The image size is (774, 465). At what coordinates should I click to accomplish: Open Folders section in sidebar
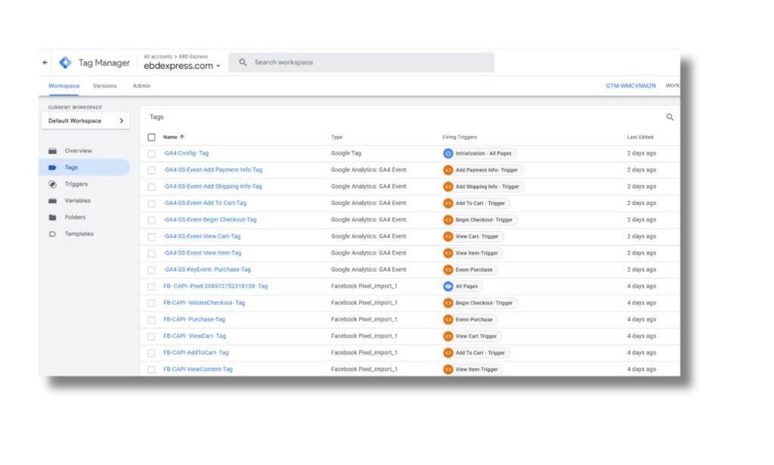[x=75, y=218]
